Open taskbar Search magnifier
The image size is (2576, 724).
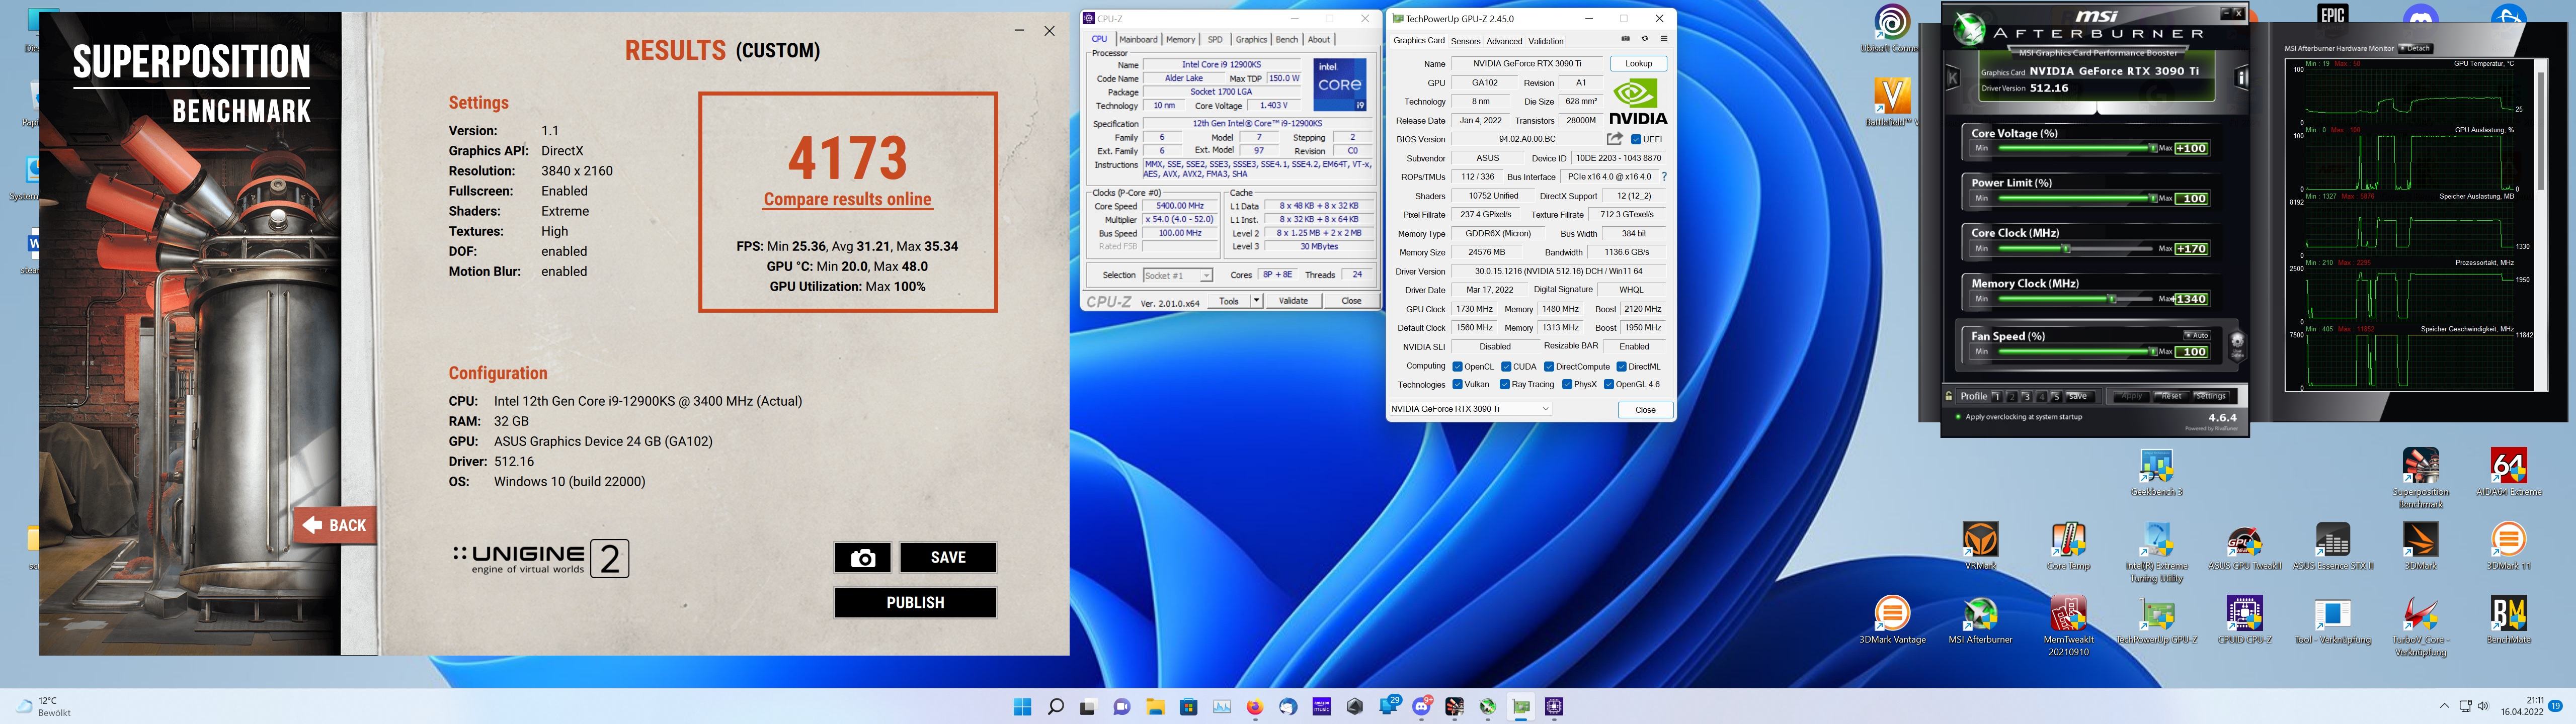coord(1055,707)
